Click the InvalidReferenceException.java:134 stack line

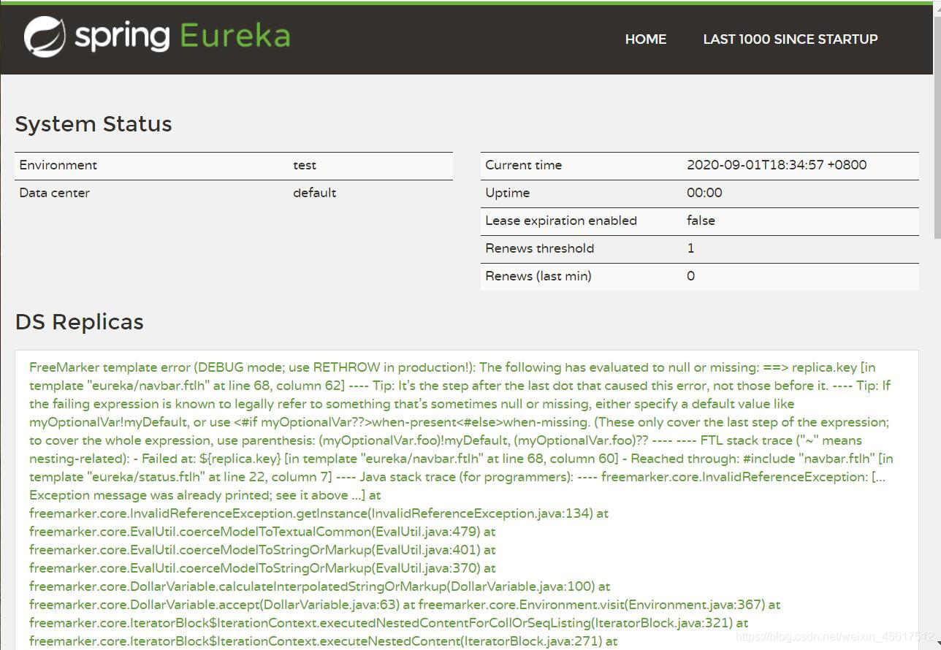(319, 513)
